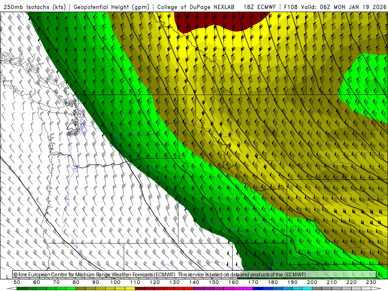
Task: Click the 'Geopotential Height (gpm)' title text
Action: (112, 7)
